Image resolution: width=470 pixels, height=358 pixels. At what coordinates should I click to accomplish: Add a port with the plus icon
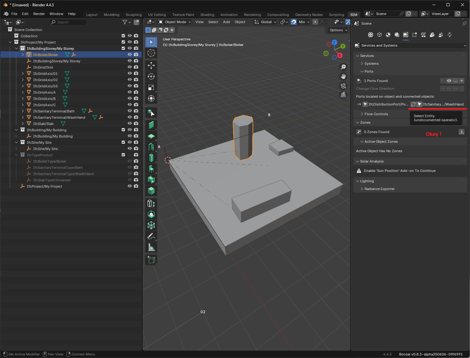coord(462,81)
